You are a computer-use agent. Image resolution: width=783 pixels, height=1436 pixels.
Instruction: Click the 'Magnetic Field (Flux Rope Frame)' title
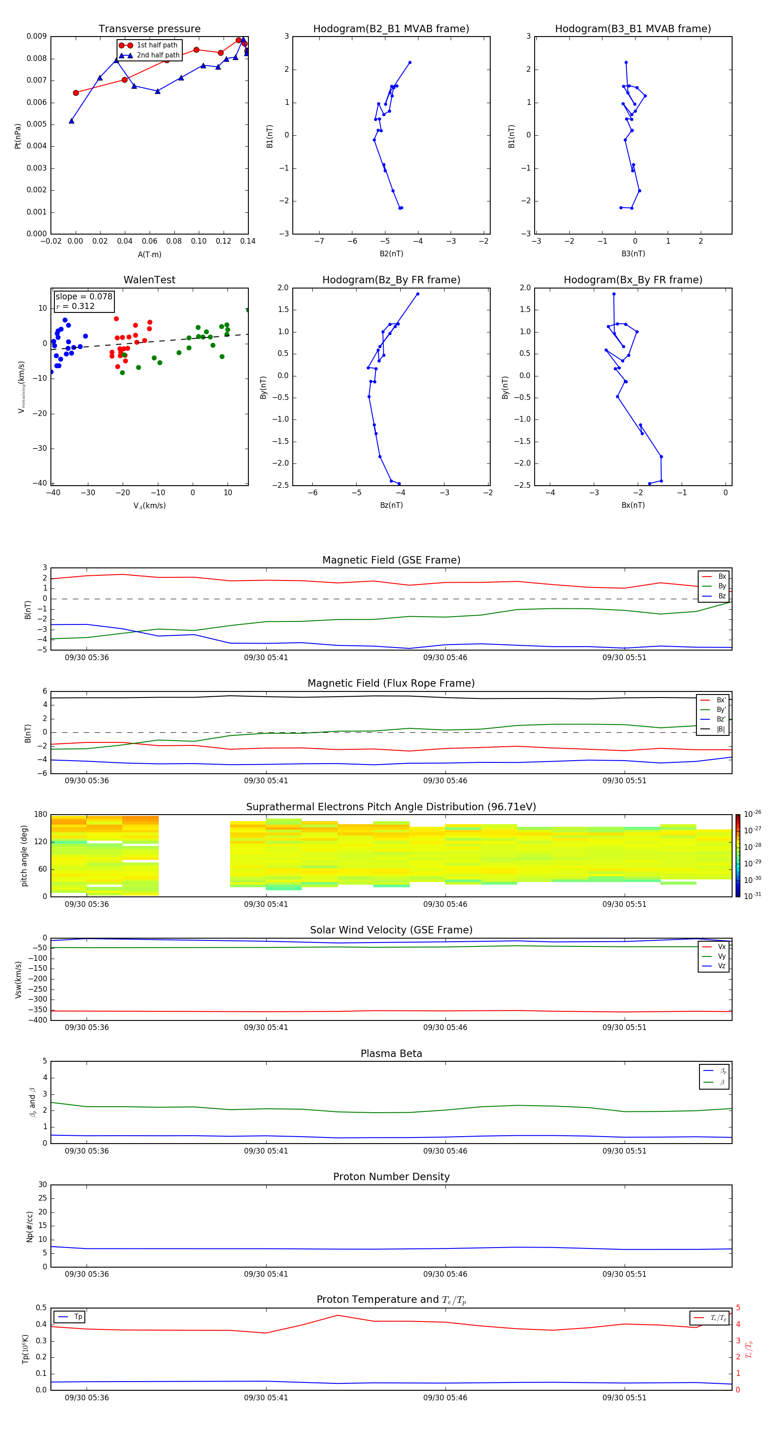click(391, 684)
